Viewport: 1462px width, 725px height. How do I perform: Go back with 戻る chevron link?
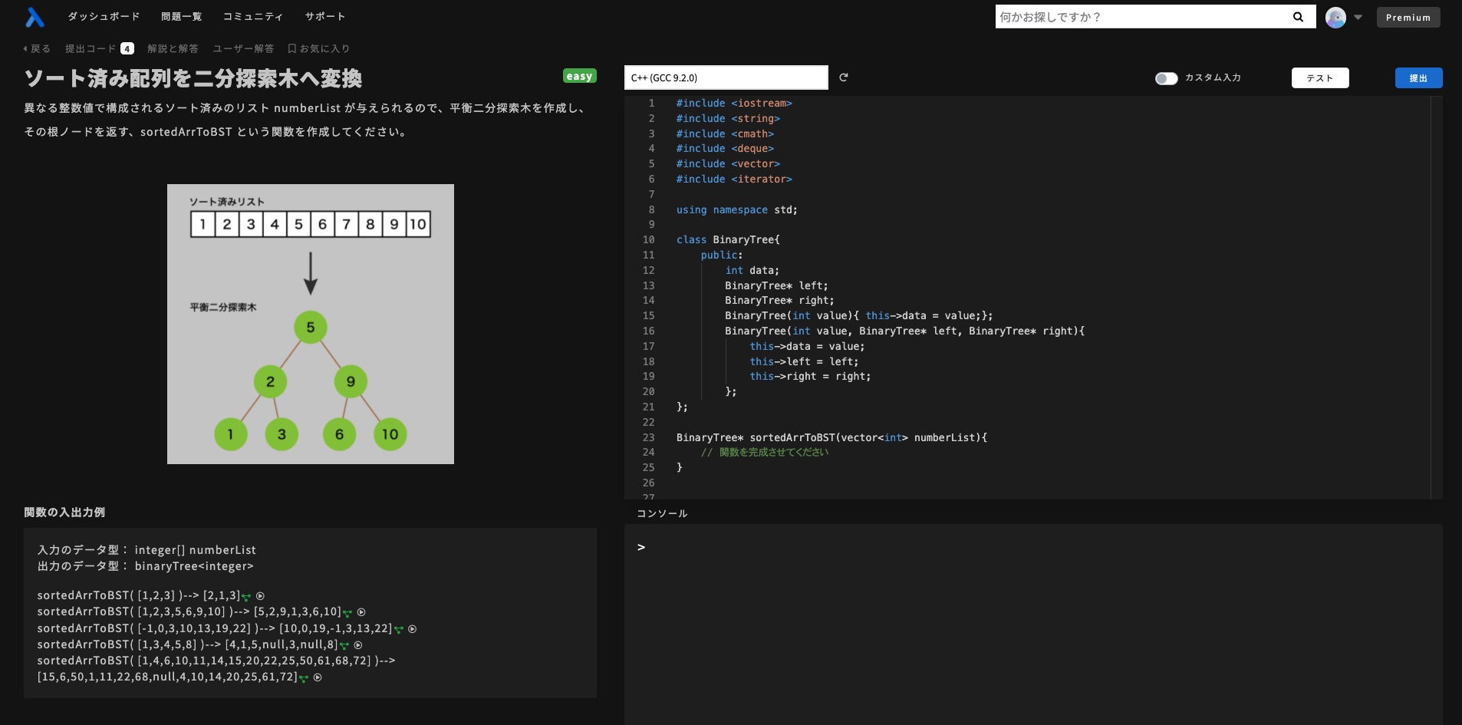click(37, 48)
